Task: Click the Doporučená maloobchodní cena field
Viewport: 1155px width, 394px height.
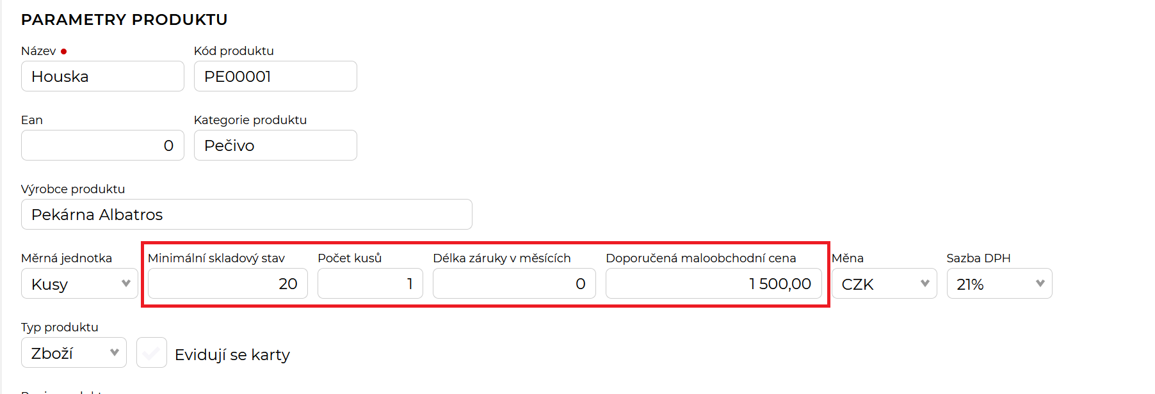Action: click(x=713, y=284)
